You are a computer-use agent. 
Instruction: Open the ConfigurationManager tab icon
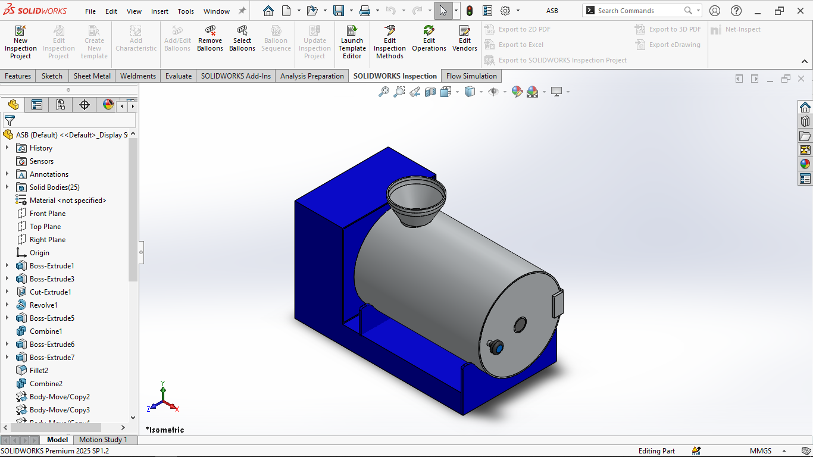pos(61,105)
